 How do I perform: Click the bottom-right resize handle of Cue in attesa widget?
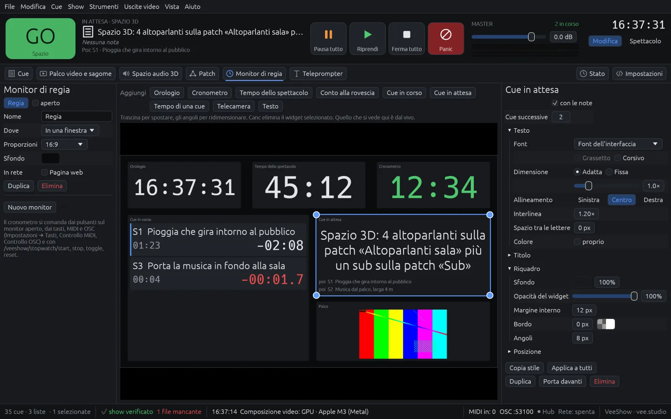(489, 295)
